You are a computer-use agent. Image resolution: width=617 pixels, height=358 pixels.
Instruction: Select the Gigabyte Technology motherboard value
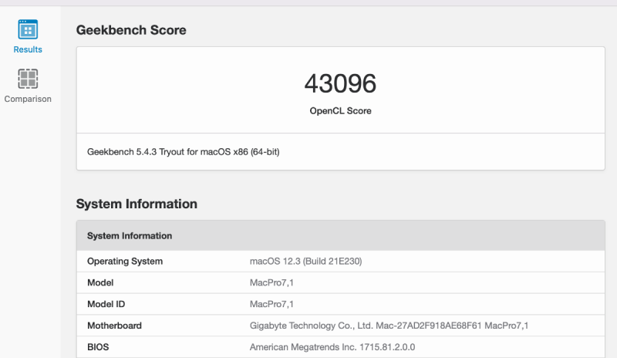tap(389, 326)
